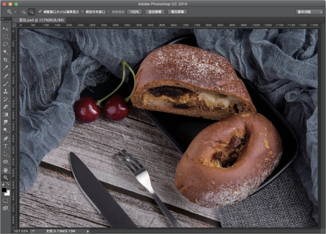Open the black foreground color swatch
The height and width of the screenshot is (234, 326).
3,189
